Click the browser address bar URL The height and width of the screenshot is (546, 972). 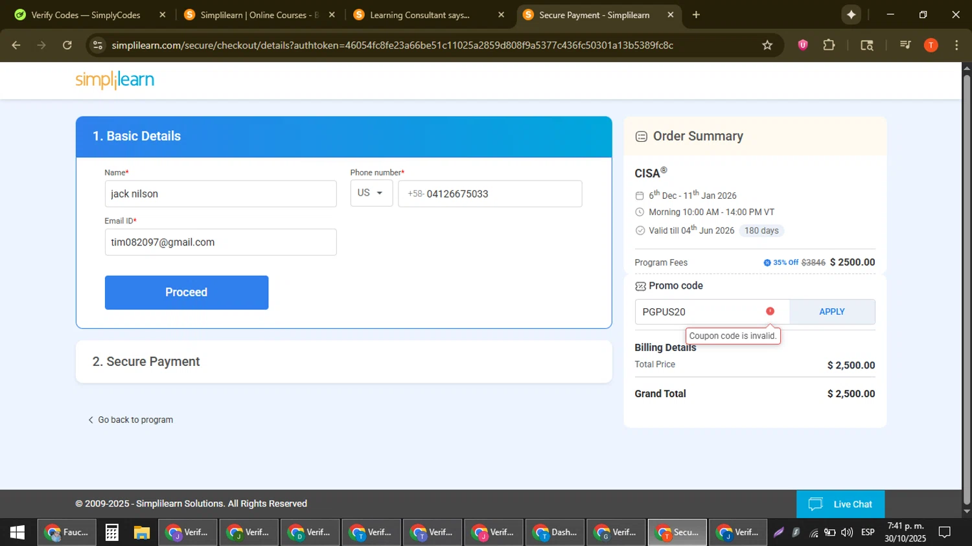tap(392, 45)
